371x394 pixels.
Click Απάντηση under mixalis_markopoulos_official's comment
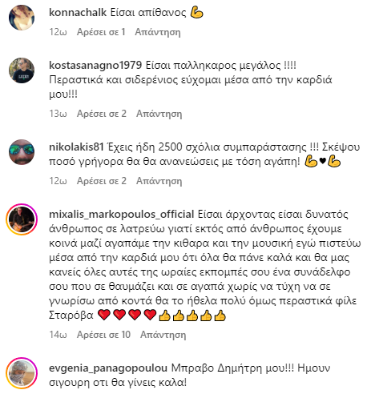(x=163, y=335)
